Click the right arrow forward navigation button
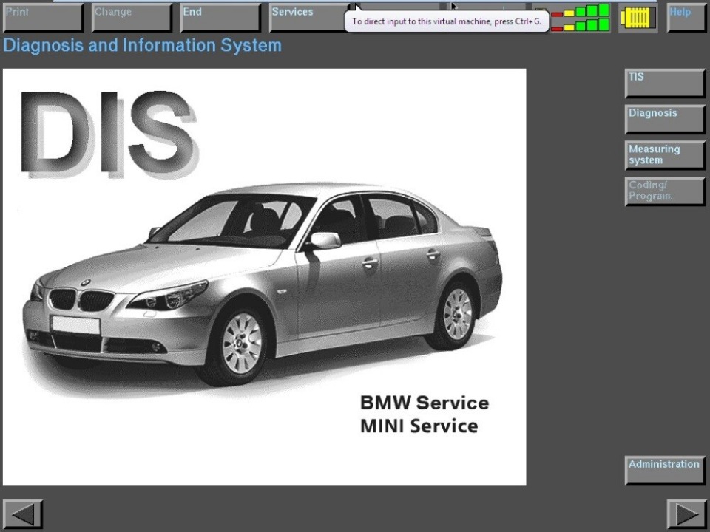This screenshot has height=532, width=710. pos(686,514)
